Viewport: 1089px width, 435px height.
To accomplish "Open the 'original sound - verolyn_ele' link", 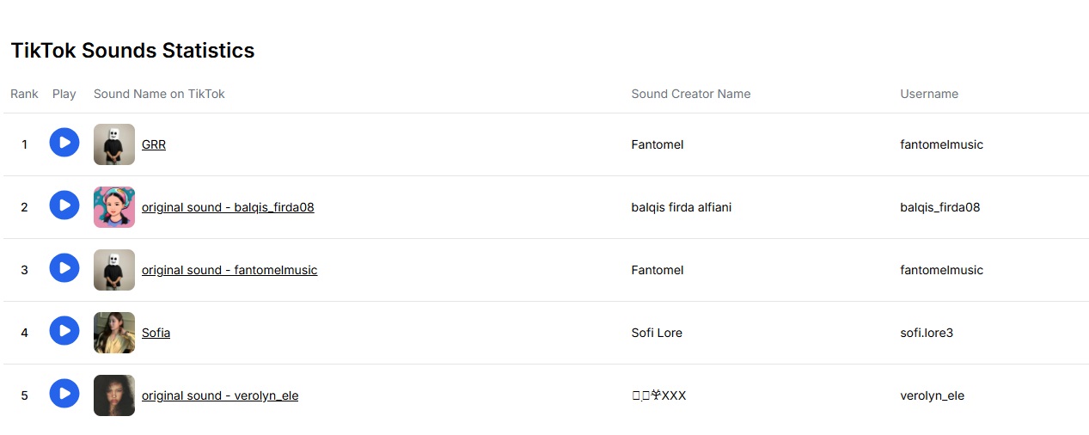I will (x=220, y=395).
